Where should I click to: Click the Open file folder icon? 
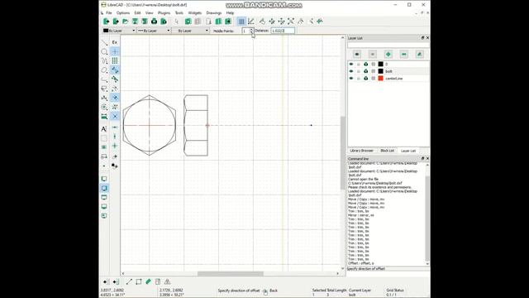[125, 22]
